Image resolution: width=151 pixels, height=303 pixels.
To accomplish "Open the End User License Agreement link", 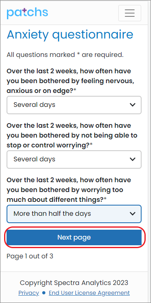I will pyautogui.click(x=89, y=293).
